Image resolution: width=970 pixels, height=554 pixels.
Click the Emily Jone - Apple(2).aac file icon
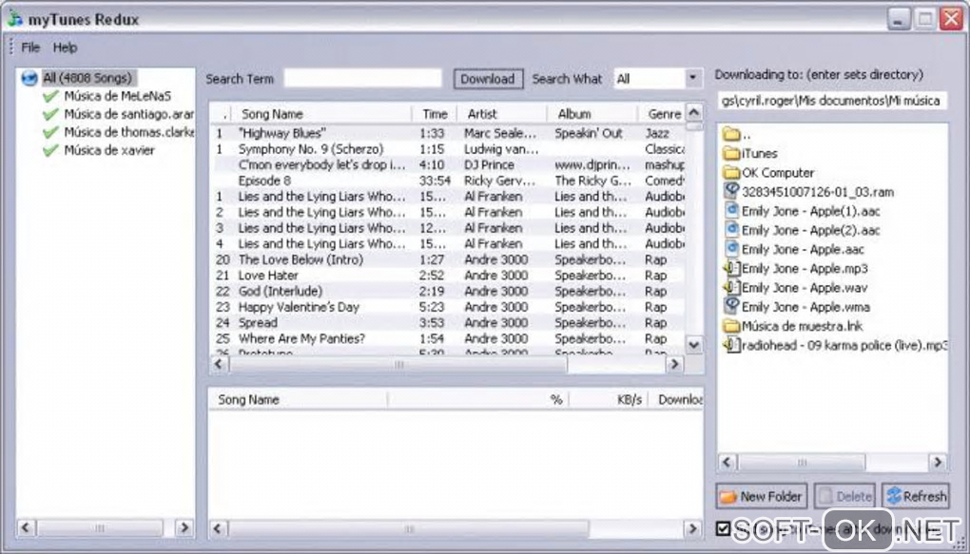tap(732, 229)
